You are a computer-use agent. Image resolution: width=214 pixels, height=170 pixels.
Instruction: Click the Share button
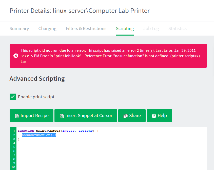(132, 116)
